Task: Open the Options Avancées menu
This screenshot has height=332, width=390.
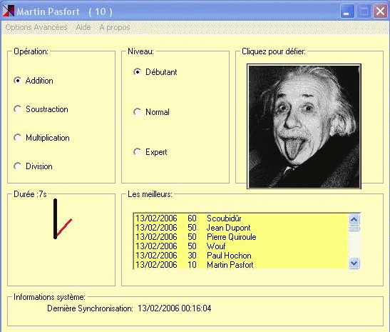Action: 36,27
